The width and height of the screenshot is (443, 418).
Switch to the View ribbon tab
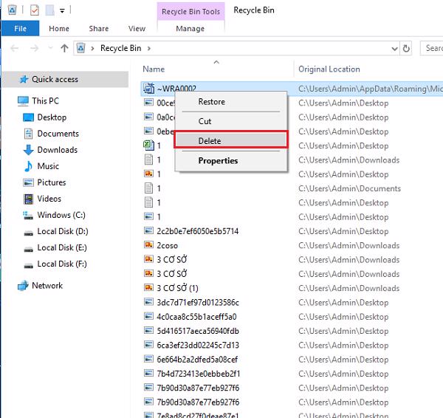[137, 29]
